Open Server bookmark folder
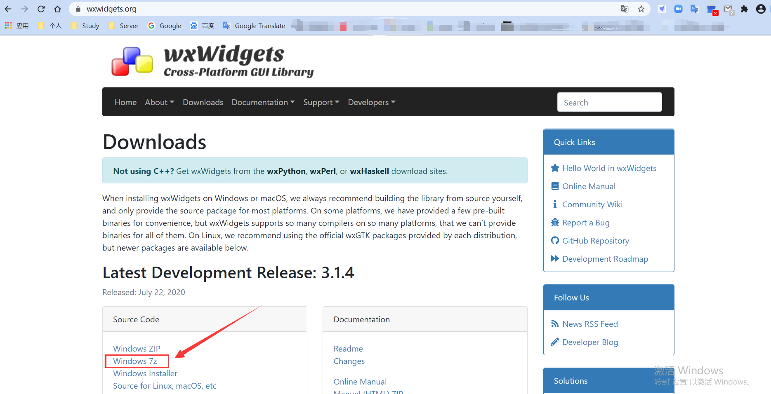 tap(123, 26)
